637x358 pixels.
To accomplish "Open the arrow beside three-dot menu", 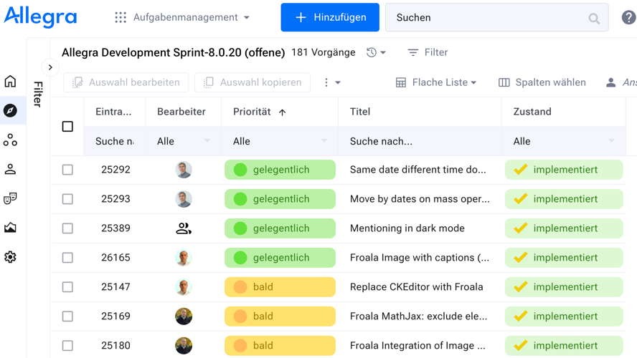I will pos(338,83).
